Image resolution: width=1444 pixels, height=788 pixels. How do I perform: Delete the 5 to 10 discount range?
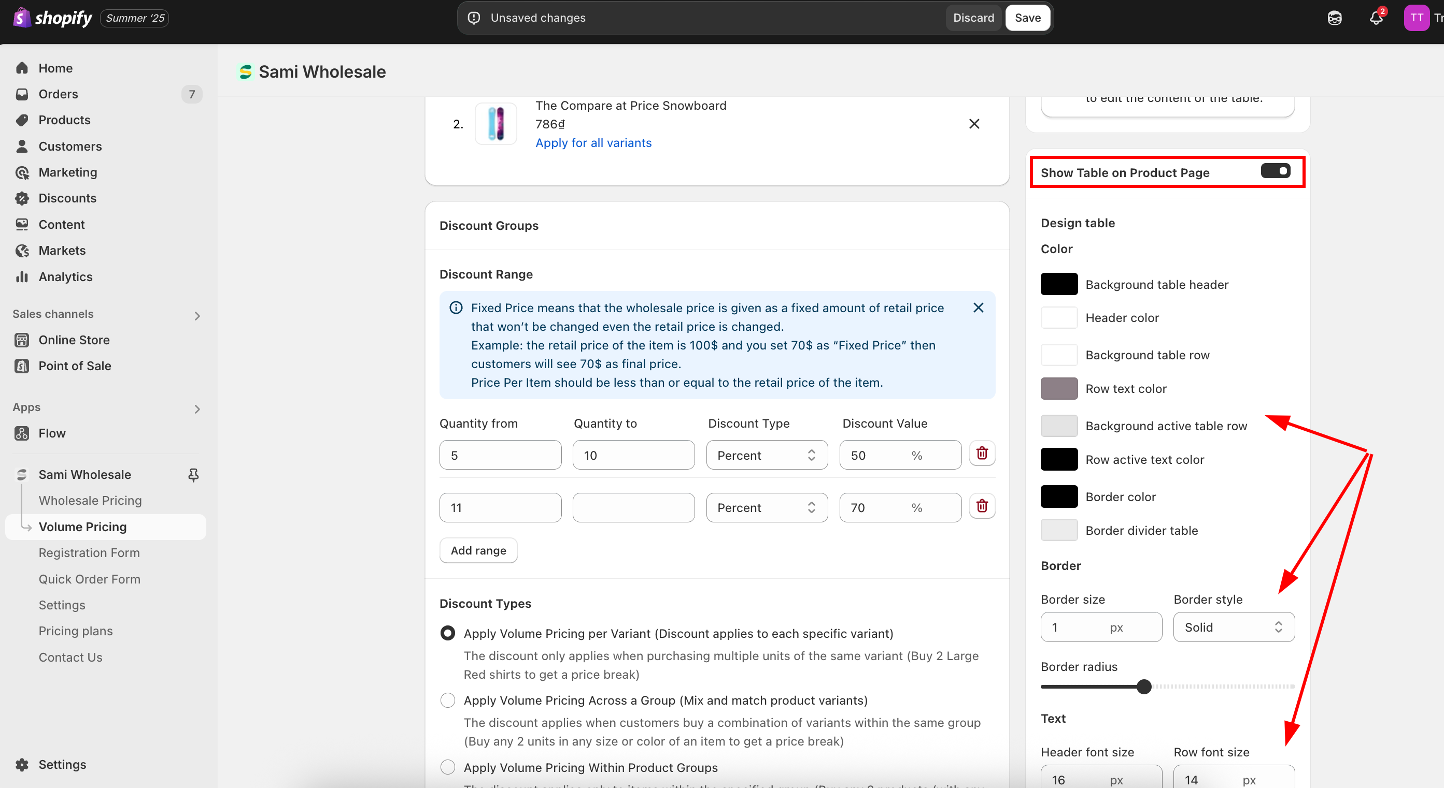tap(982, 453)
